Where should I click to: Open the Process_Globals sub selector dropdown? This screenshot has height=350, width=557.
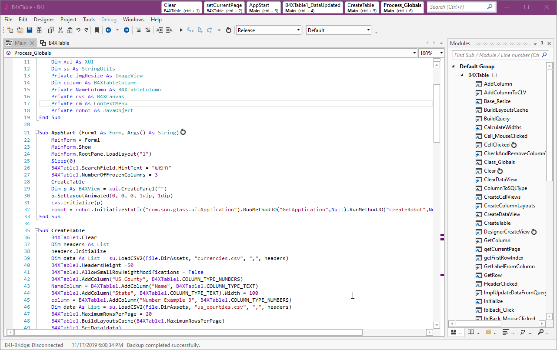click(x=414, y=53)
